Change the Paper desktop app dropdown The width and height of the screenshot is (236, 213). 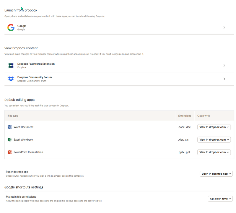point(216,174)
